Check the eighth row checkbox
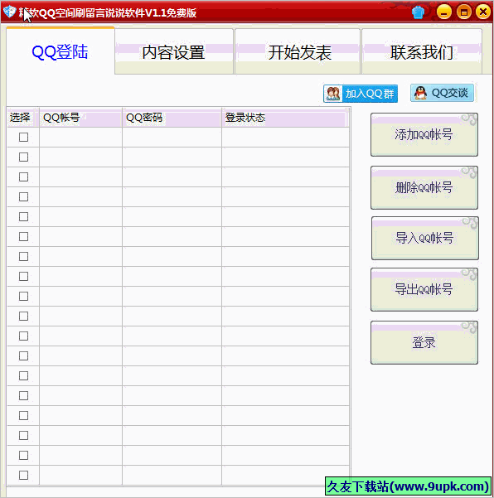The image size is (494, 498). tap(23, 276)
